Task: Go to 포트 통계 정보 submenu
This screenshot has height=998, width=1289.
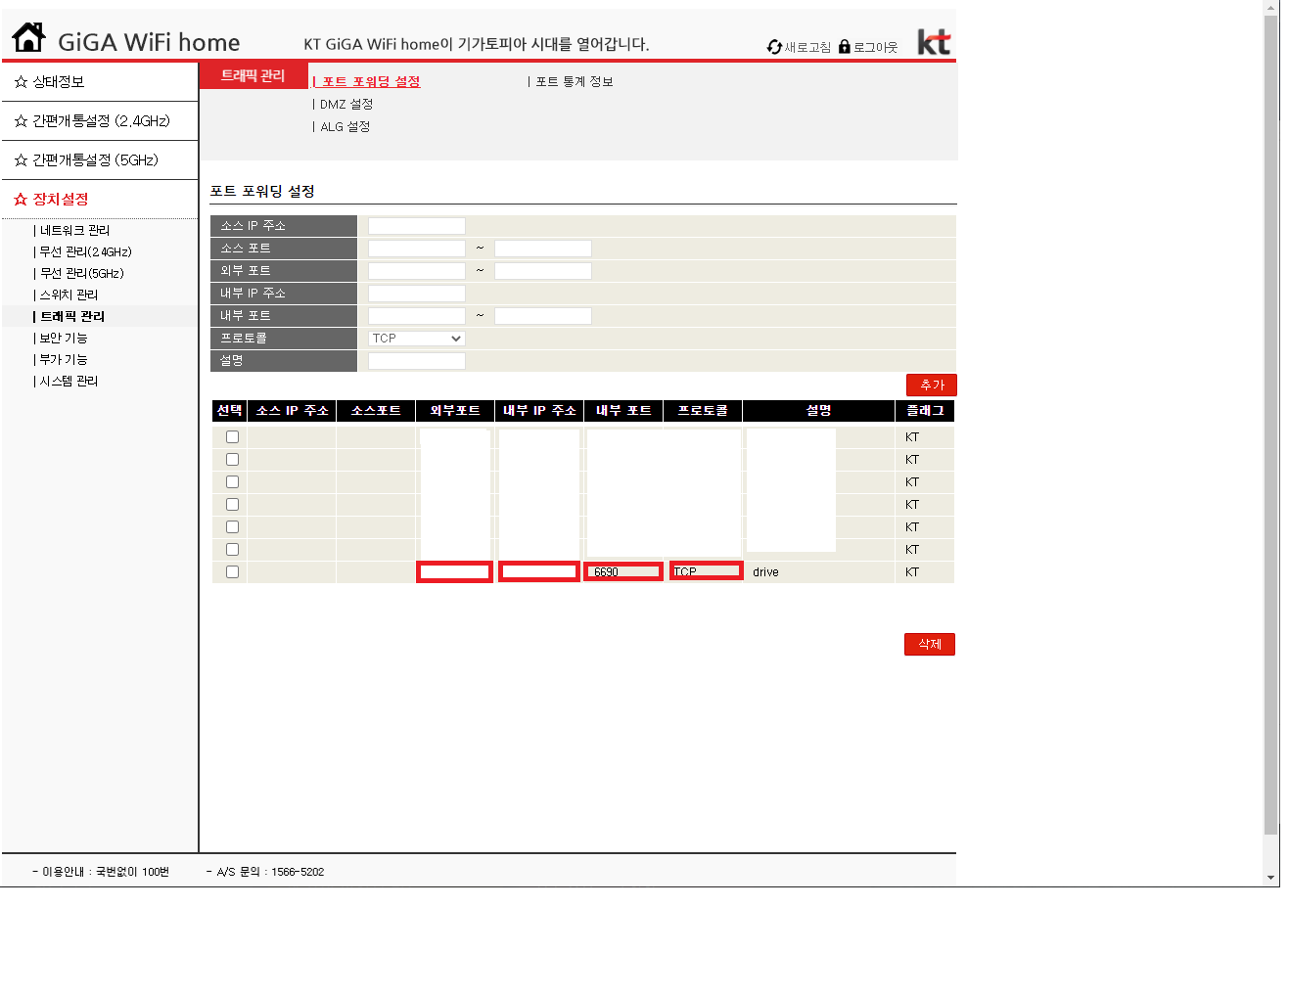Action: 574,82
